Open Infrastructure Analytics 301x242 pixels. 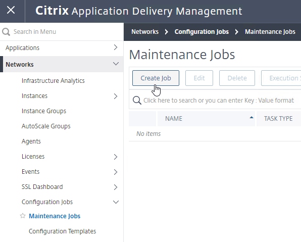(53, 81)
